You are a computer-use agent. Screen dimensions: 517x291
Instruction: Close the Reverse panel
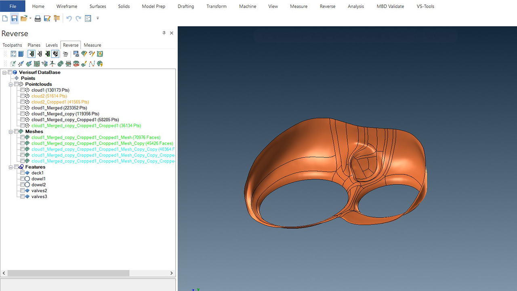[x=172, y=33]
